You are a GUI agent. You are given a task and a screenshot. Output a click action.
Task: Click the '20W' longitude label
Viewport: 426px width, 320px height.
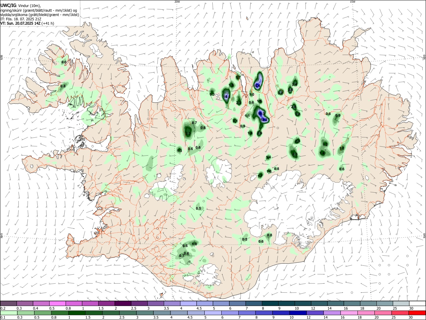click(177, 2)
